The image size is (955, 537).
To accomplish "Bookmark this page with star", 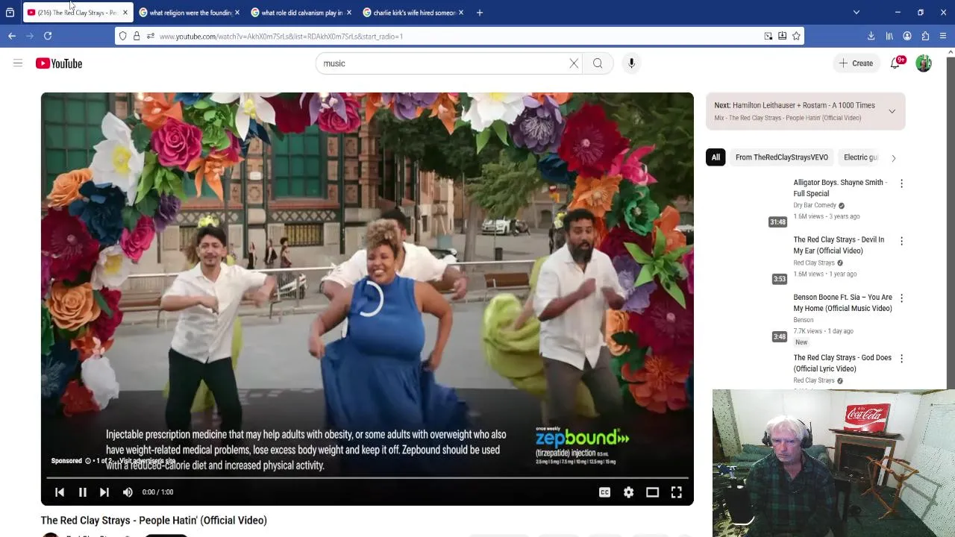I will [x=796, y=36].
